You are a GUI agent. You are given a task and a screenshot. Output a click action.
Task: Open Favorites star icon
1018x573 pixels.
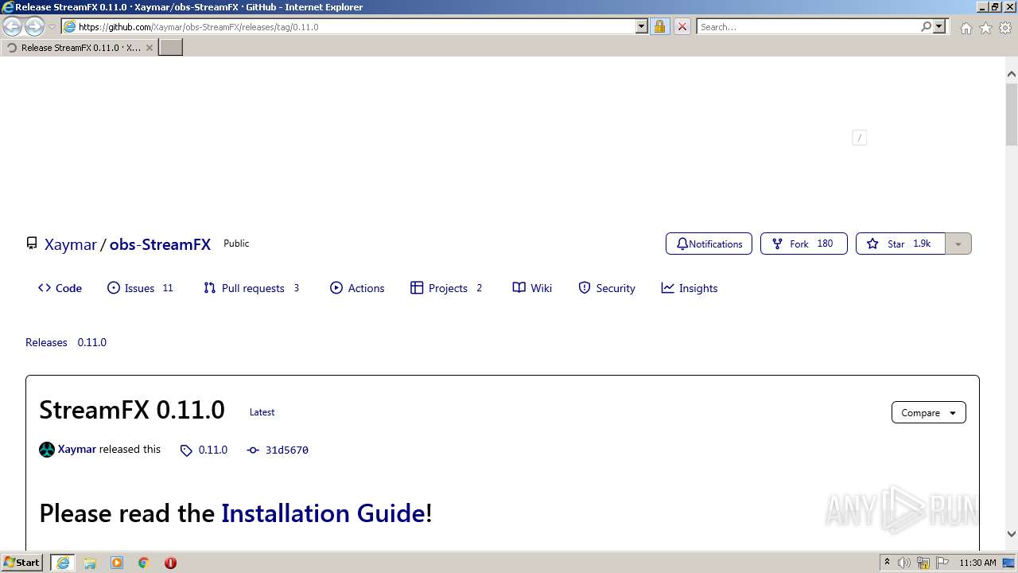985,28
